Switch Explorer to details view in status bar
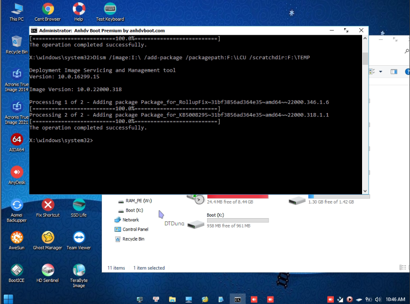Image resolution: width=410 pixels, height=304 pixels. pyautogui.click(x=402, y=267)
